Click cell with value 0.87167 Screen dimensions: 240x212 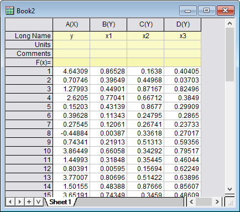click(145, 89)
